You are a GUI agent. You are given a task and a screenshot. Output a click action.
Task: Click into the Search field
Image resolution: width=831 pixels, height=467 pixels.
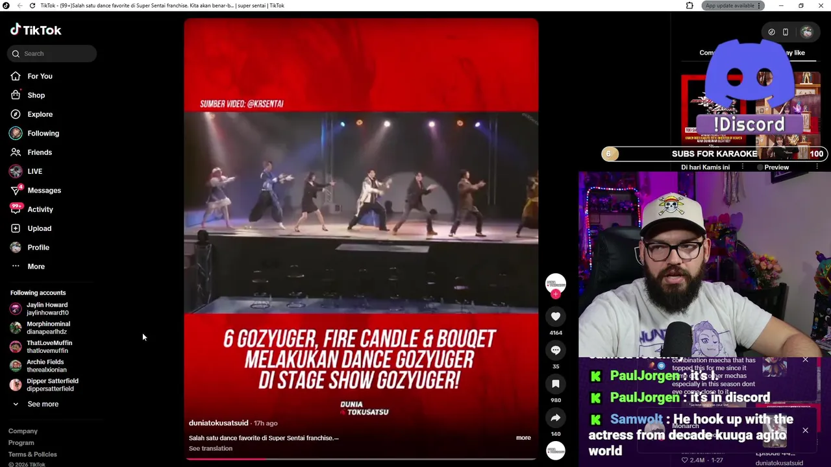tap(52, 54)
